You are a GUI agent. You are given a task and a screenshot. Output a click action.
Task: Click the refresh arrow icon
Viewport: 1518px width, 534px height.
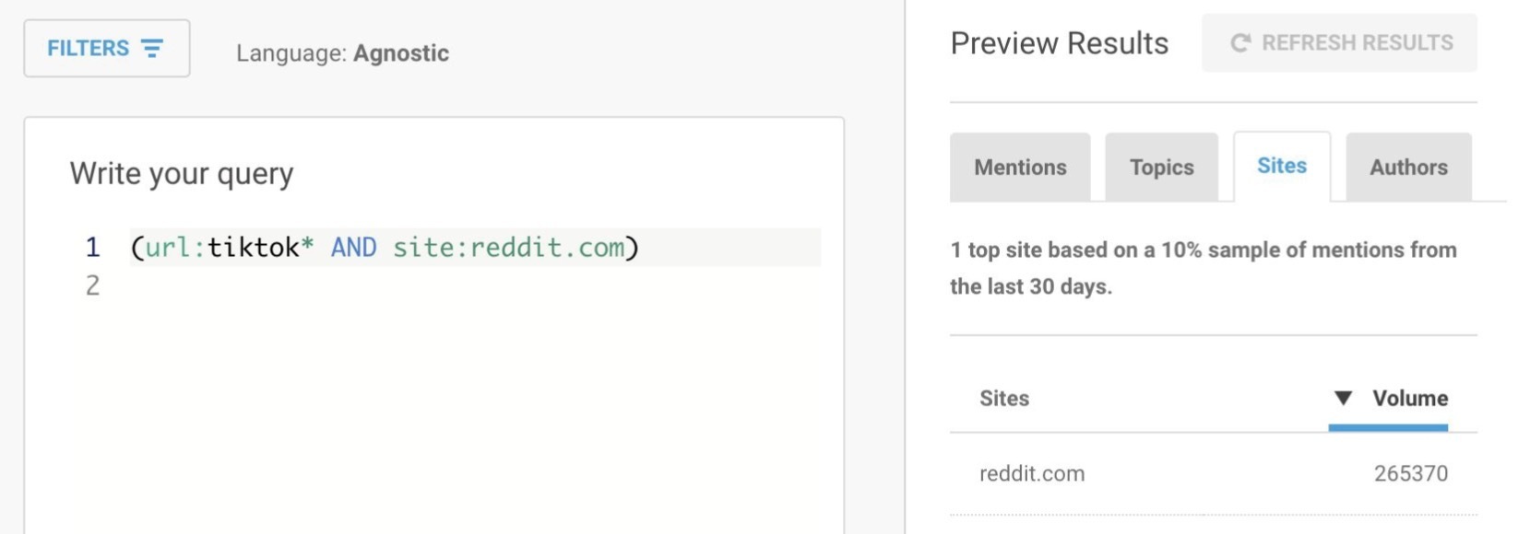coord(1240,43)
